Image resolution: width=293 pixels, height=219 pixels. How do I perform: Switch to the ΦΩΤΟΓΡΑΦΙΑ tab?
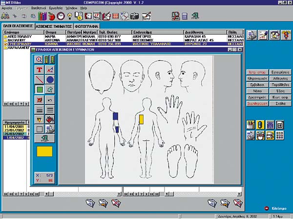(x=86, y=26)
